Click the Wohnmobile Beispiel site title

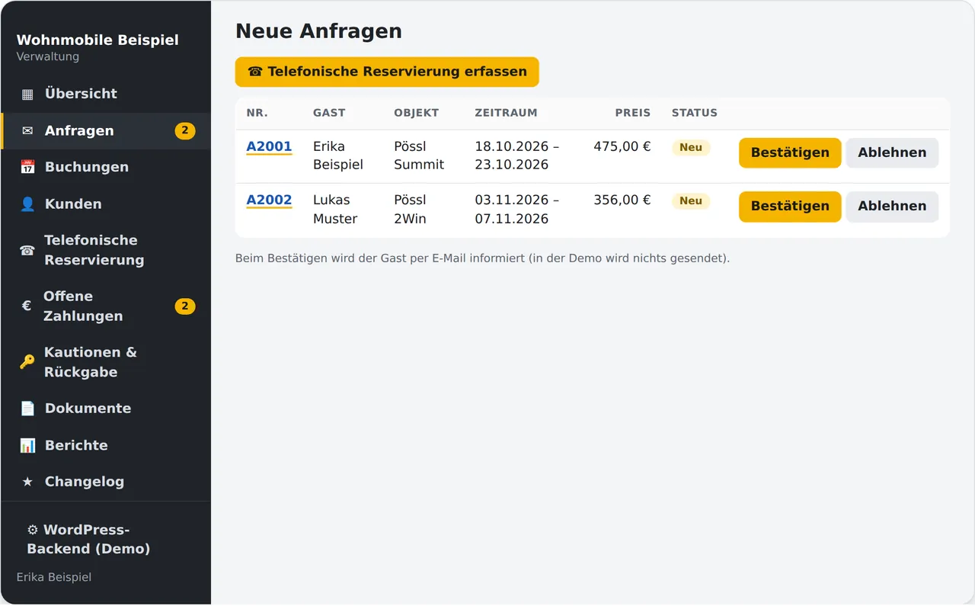[x=97, y=40]
